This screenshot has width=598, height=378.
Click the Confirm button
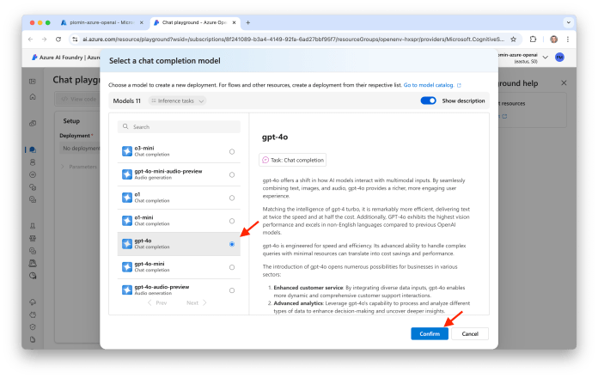coord(430,333)
